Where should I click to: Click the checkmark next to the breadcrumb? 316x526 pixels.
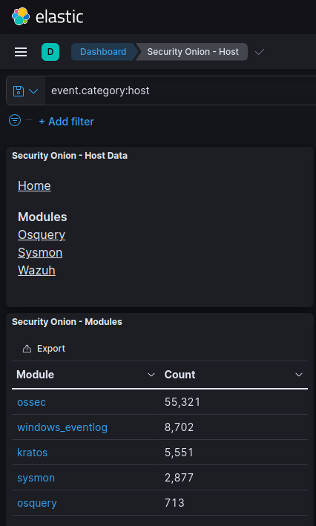[260, 52]
